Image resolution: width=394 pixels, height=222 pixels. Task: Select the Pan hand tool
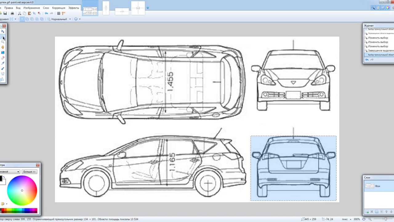(x=3, y=47)
